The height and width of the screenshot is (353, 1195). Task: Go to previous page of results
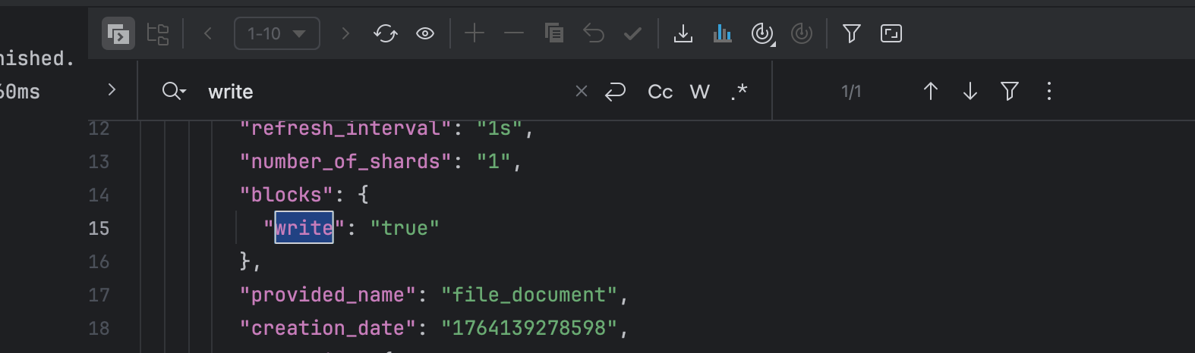[207, 33]
